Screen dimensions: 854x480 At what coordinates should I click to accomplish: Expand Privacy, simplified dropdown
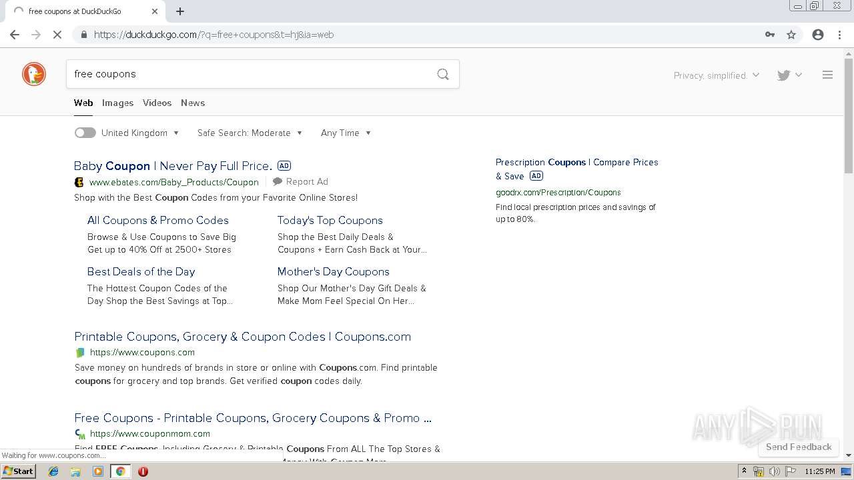point(717,75)
